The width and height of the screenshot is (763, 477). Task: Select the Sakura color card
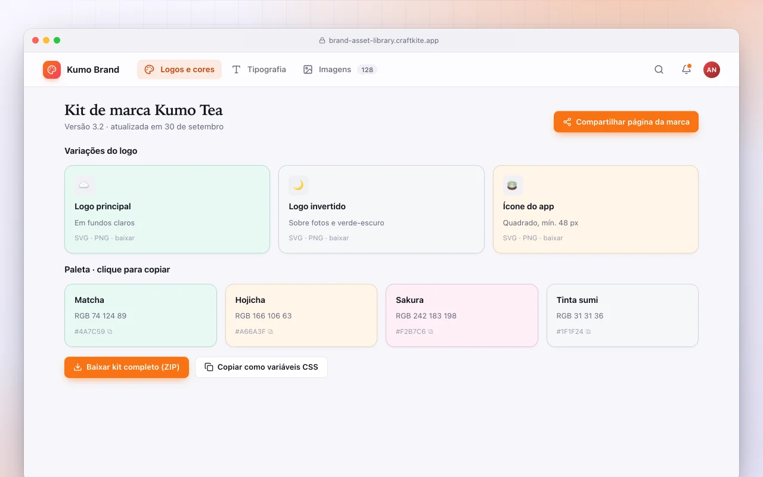tap(462, 315)
